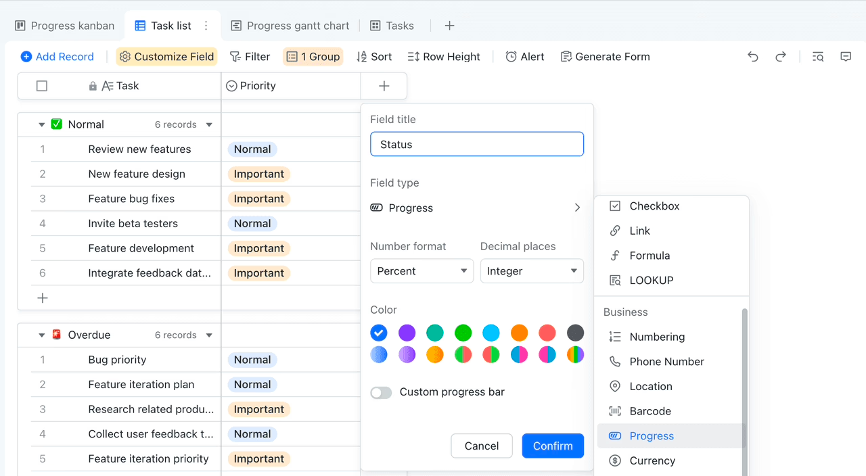
Task: Select the Progress field type option
Action: point(670,436)
